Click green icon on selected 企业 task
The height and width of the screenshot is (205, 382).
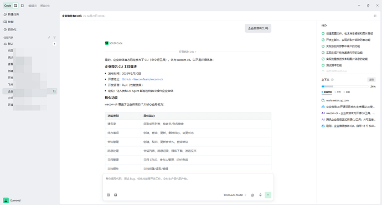pyautogui.click(x=54, y=91)
